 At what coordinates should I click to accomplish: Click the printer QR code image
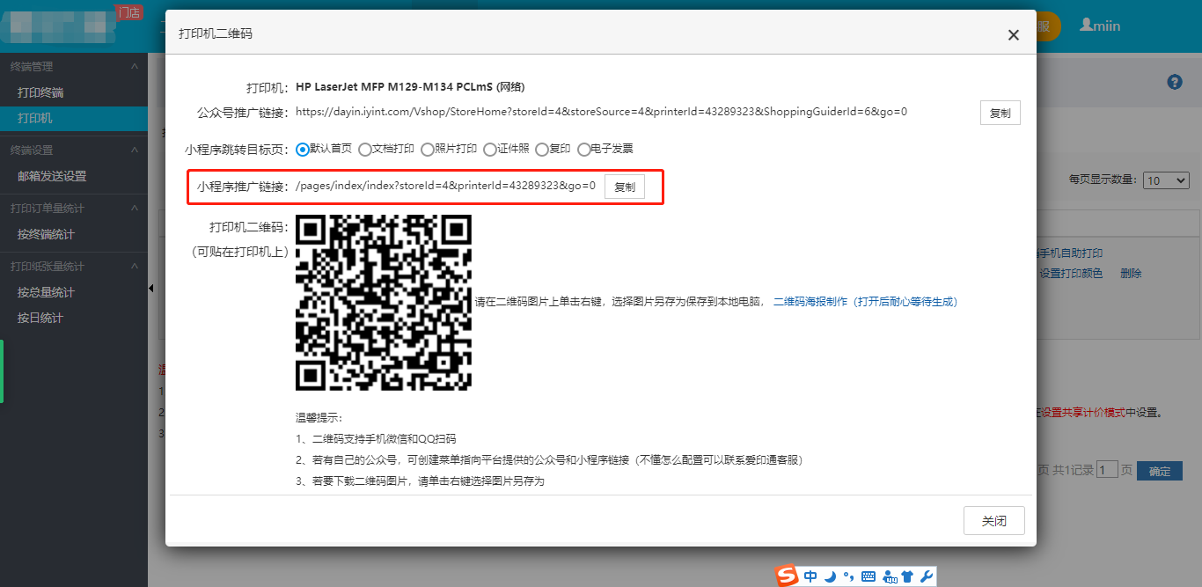(384, 302)
